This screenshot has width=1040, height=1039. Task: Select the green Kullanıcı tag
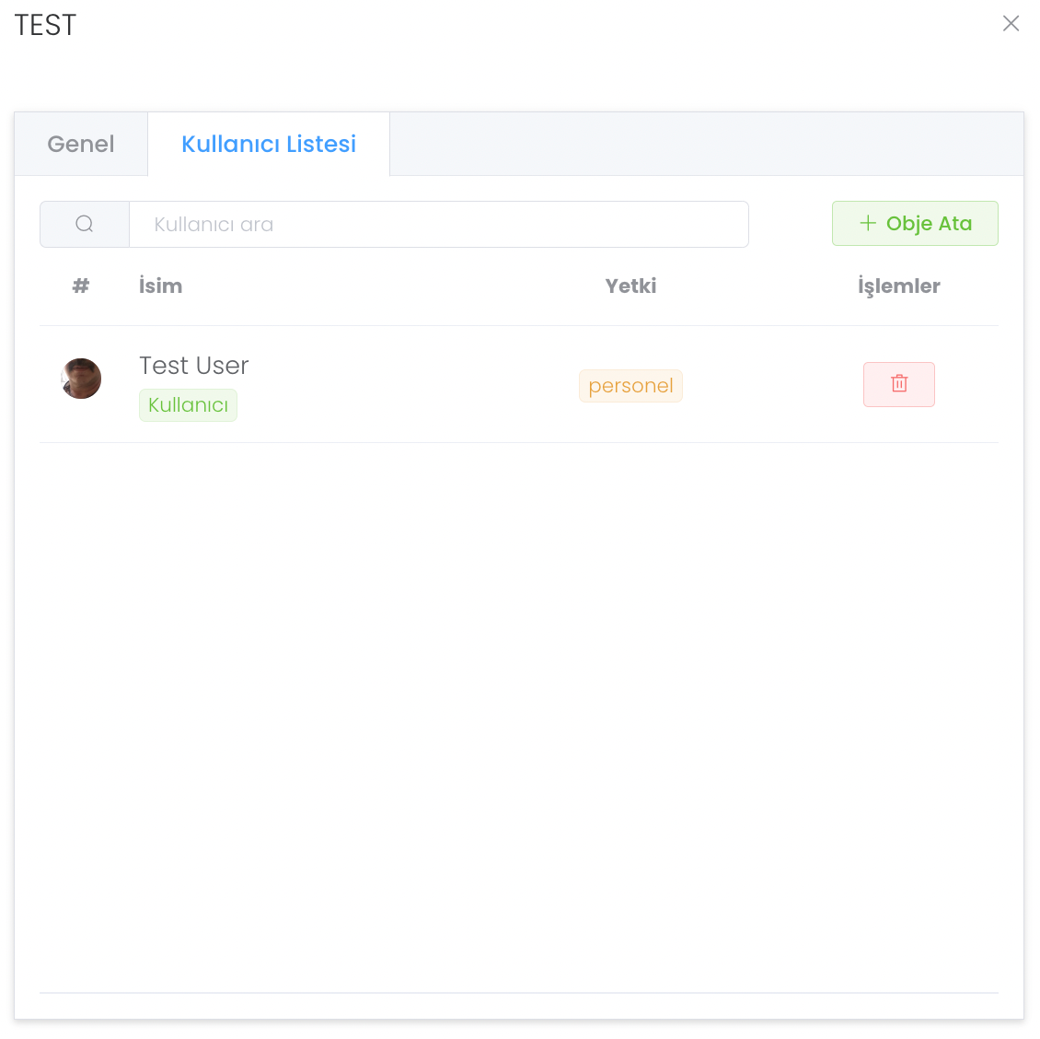pos(188,405)
